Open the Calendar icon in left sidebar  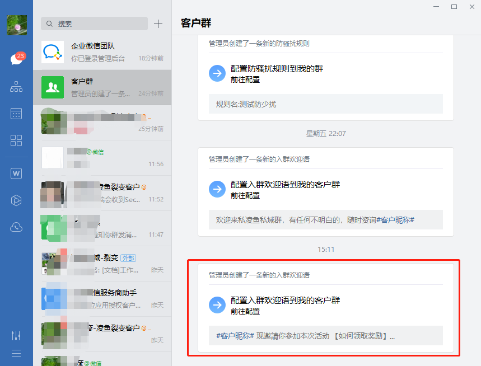click(x=16, y=114)
